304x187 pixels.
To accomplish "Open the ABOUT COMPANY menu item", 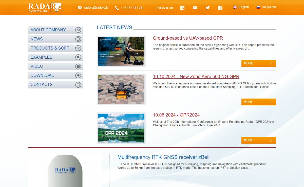I will click(55, 30).
